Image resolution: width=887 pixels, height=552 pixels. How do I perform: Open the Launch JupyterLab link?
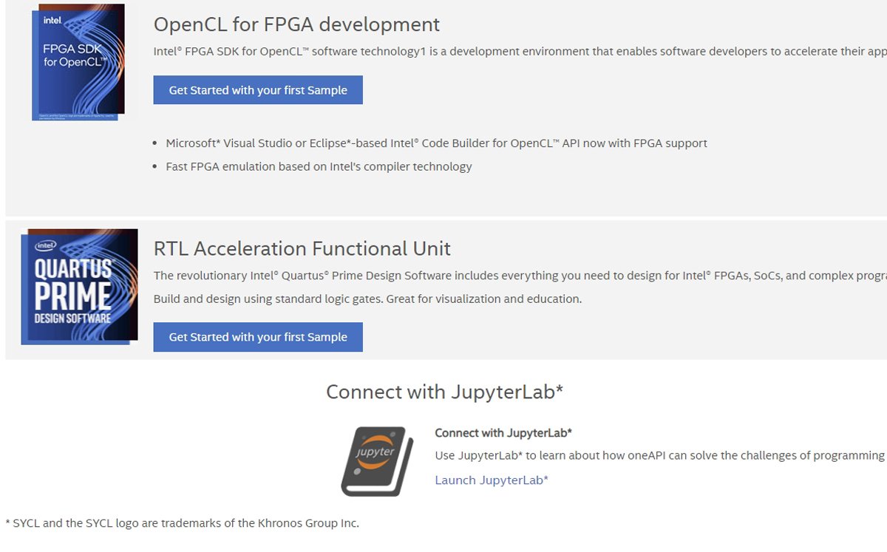pos(491,480)
